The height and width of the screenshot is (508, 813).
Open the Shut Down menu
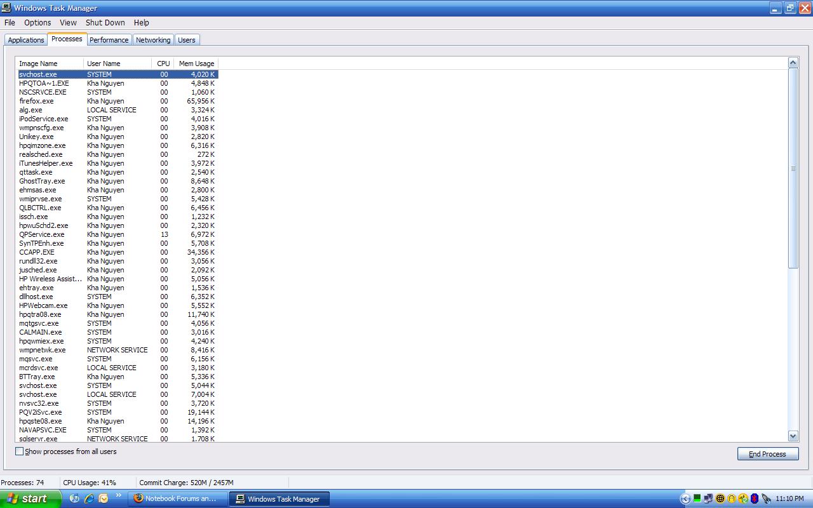pyautogui.click(x=105, y=22)
